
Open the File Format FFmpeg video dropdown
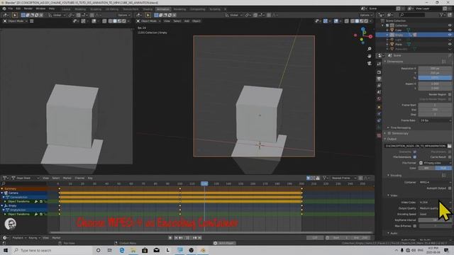[x=435, y=163]
